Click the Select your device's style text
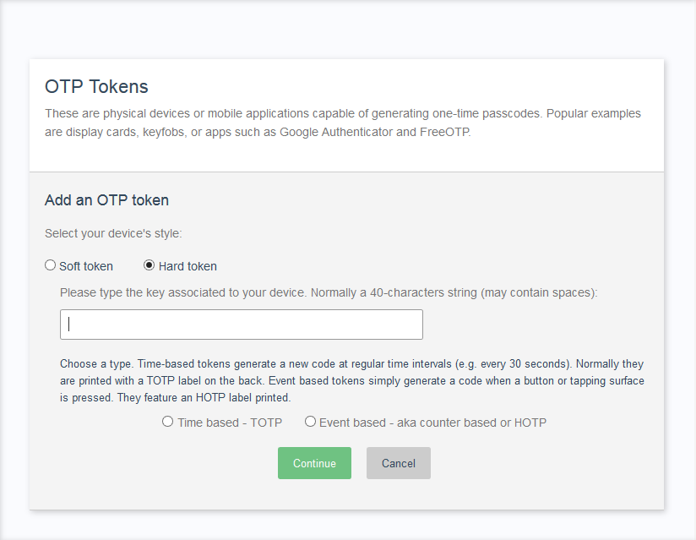 [x=113, y=233]
